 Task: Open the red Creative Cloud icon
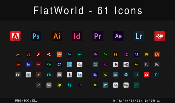click(159, 36)
